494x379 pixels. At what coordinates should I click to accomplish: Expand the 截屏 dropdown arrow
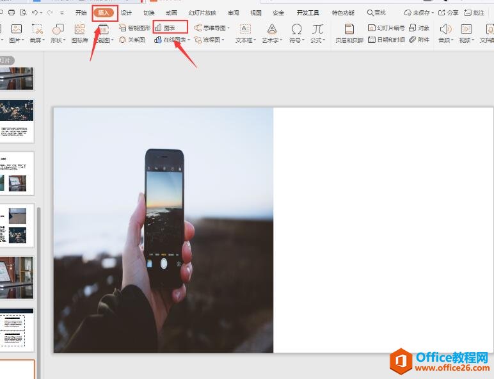[x=44, y=40]
